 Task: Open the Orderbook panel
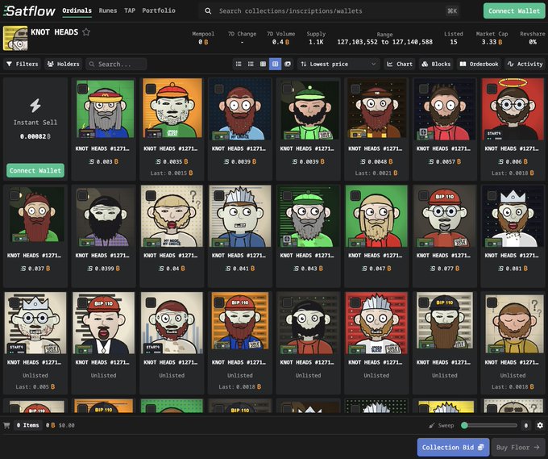pyautogui.click(x=479, y=64)
